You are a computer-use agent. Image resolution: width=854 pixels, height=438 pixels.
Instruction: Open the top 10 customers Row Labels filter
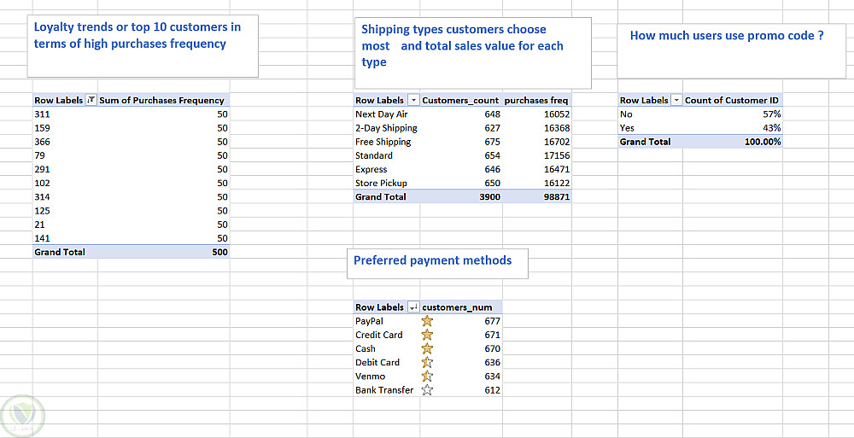click(91, 101)
